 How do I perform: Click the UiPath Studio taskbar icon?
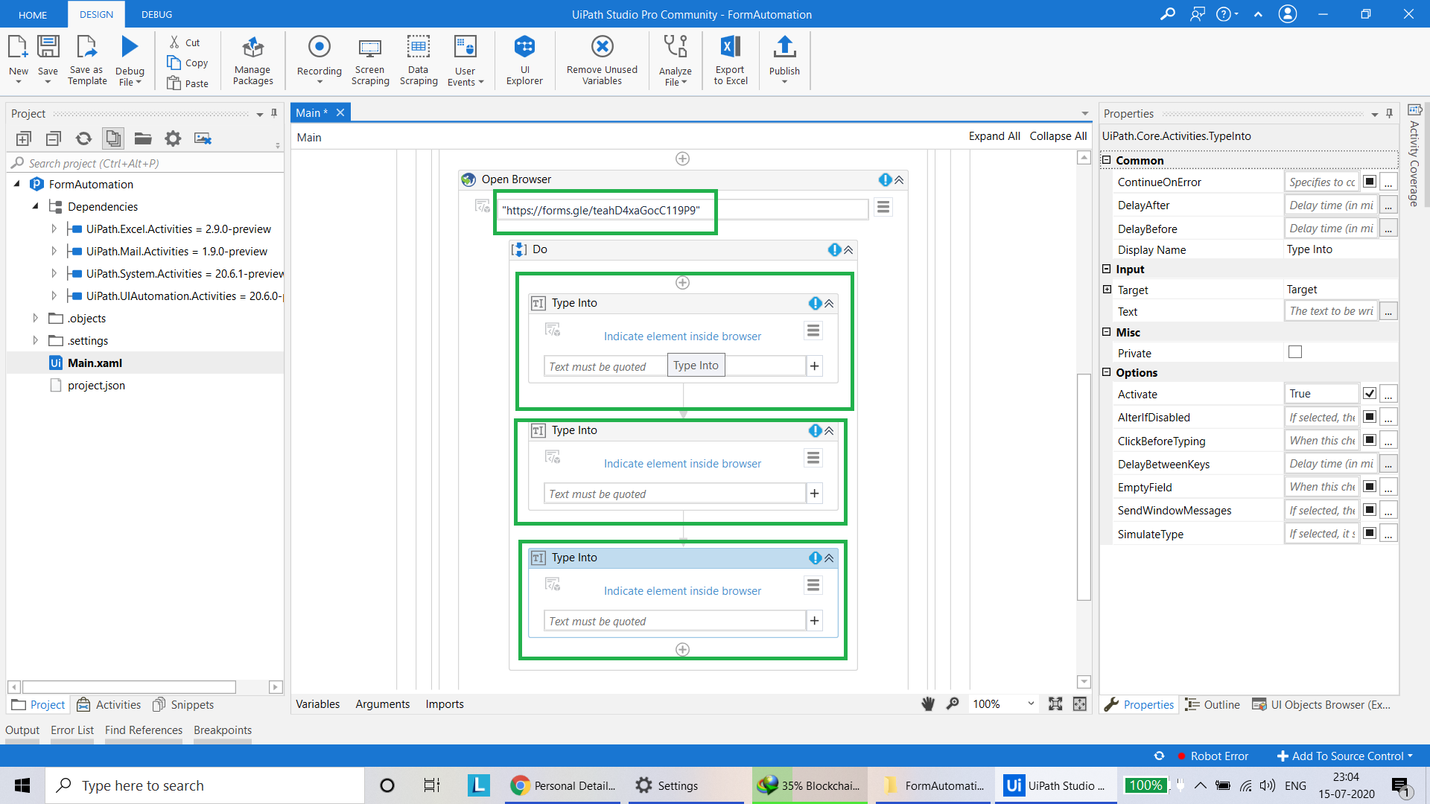1056,785
